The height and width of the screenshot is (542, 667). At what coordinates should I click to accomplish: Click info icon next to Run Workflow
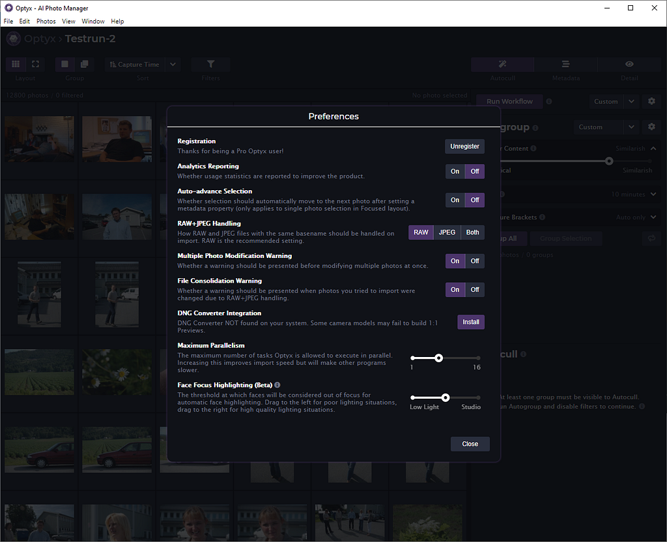coord(548,101)
